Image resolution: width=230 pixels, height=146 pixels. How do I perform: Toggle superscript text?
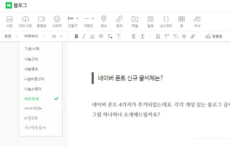click(x=167, y=36)
